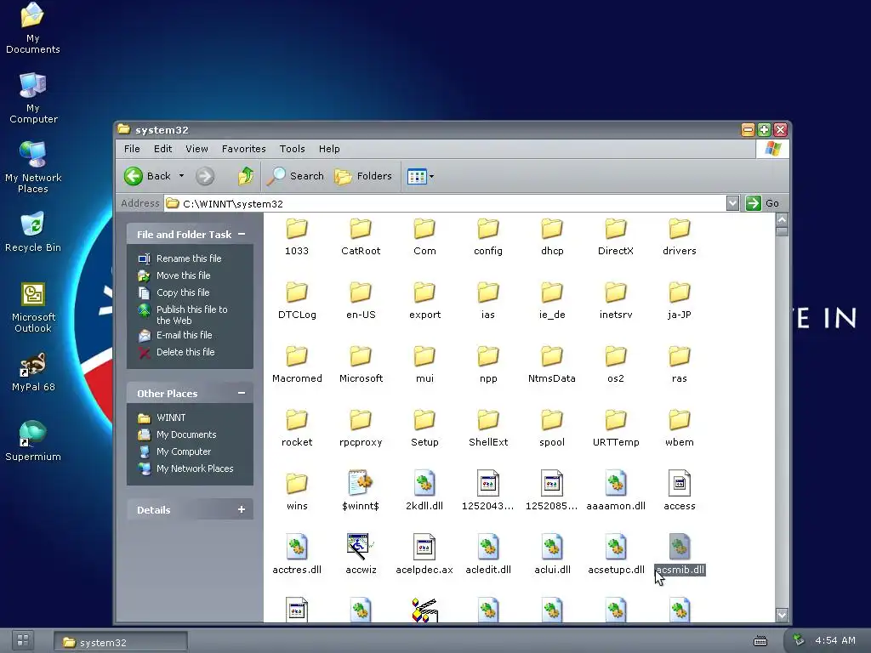Click the system32 taskbar button
The height and width of the screenshot is (653, 871).
121,642
